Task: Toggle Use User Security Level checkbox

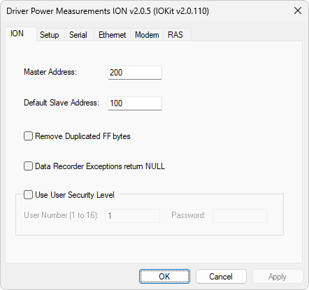Action: 28,194
